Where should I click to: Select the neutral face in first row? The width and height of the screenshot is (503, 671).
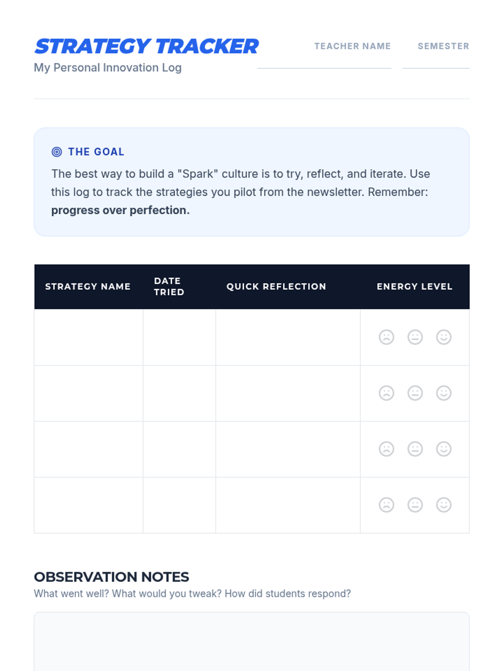pyautogui.click(x=415, y=337)
